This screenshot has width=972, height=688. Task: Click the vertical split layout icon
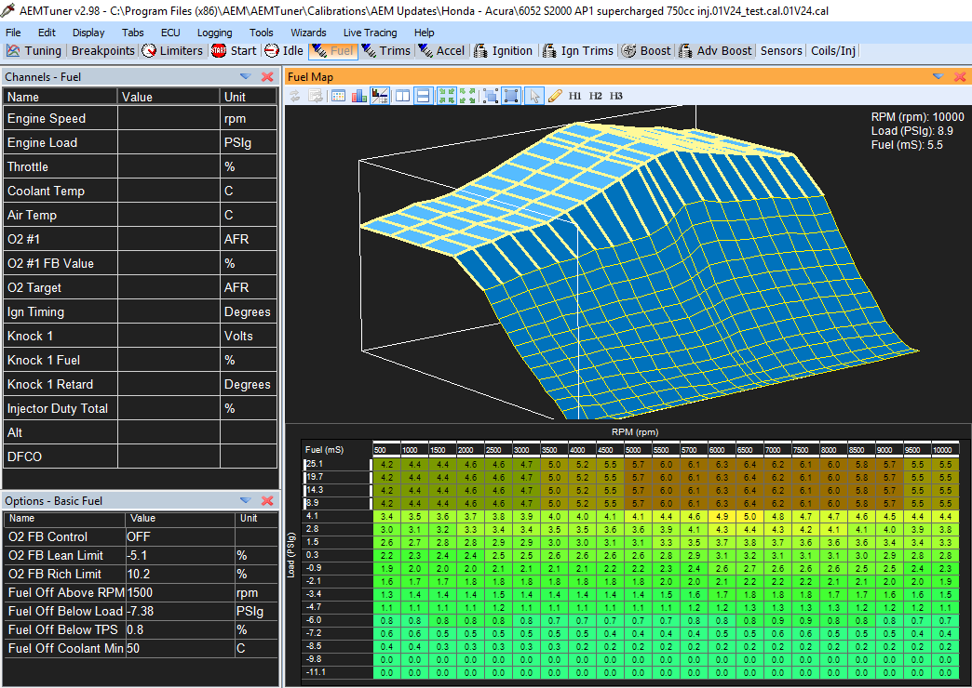click(x=402, y=96)
